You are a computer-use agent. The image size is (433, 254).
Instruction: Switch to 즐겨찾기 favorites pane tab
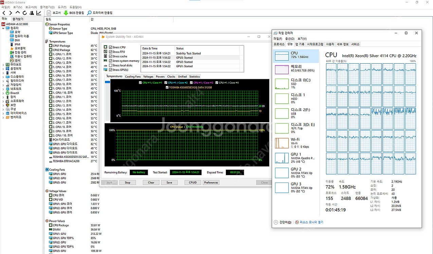18,19
